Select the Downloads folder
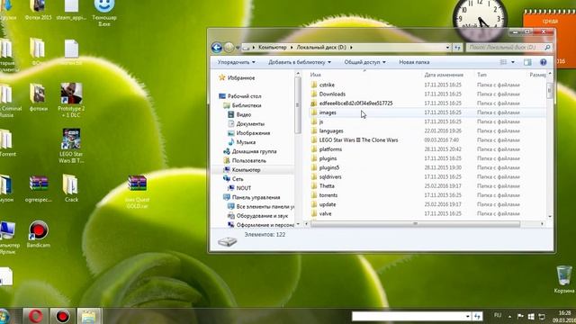This screenshot has height=324, width=576. coord(332,94)
